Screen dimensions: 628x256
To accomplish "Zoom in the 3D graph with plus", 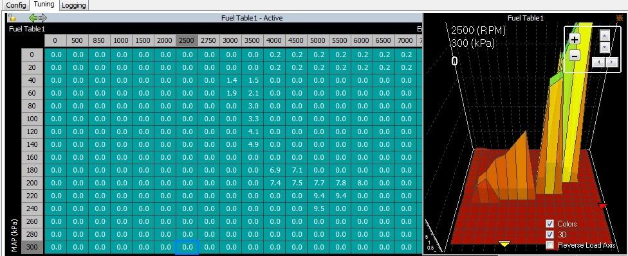I will pos(575,40).
